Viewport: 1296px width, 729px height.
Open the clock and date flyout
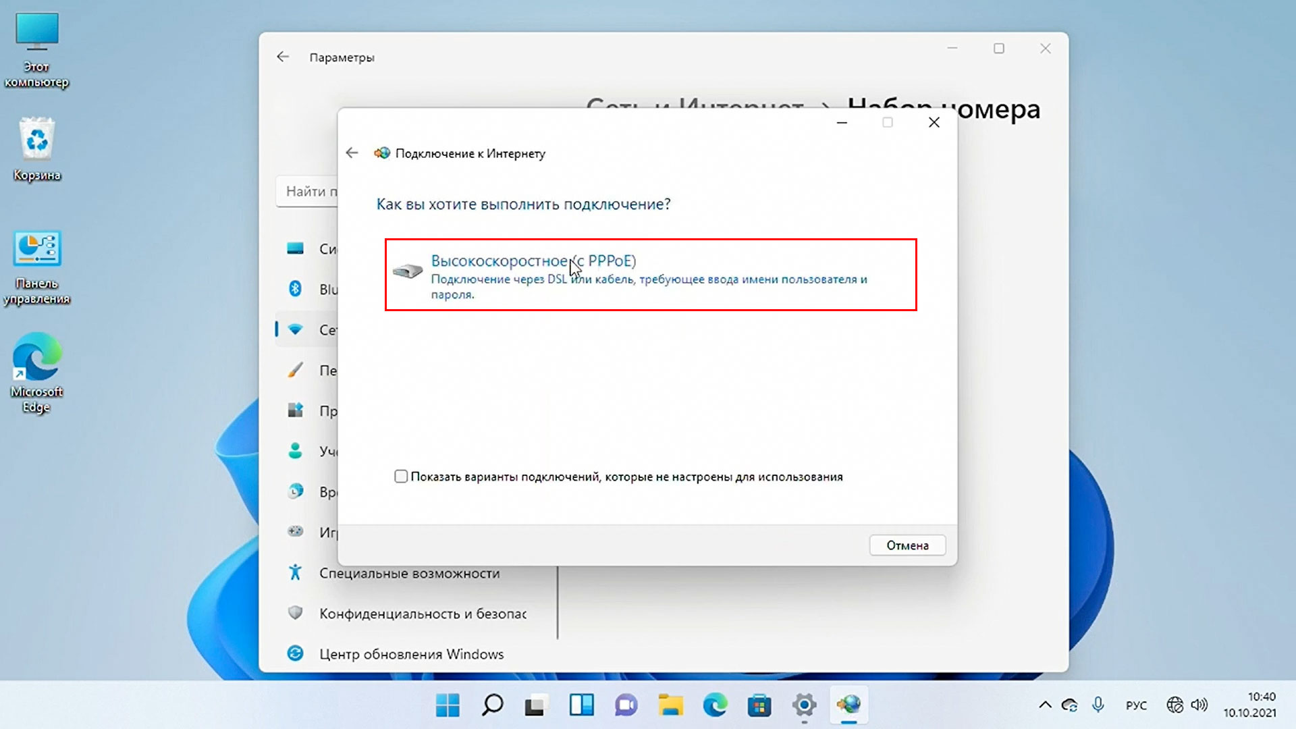(x=1249, y=705)
